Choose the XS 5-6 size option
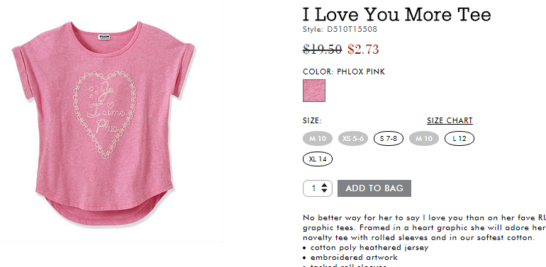 (352, 139)
